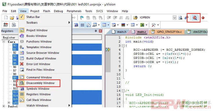Click the Logic Analyzer toolbar icon
The height and width of the screenshot is (111, 213).
point(123,25)
